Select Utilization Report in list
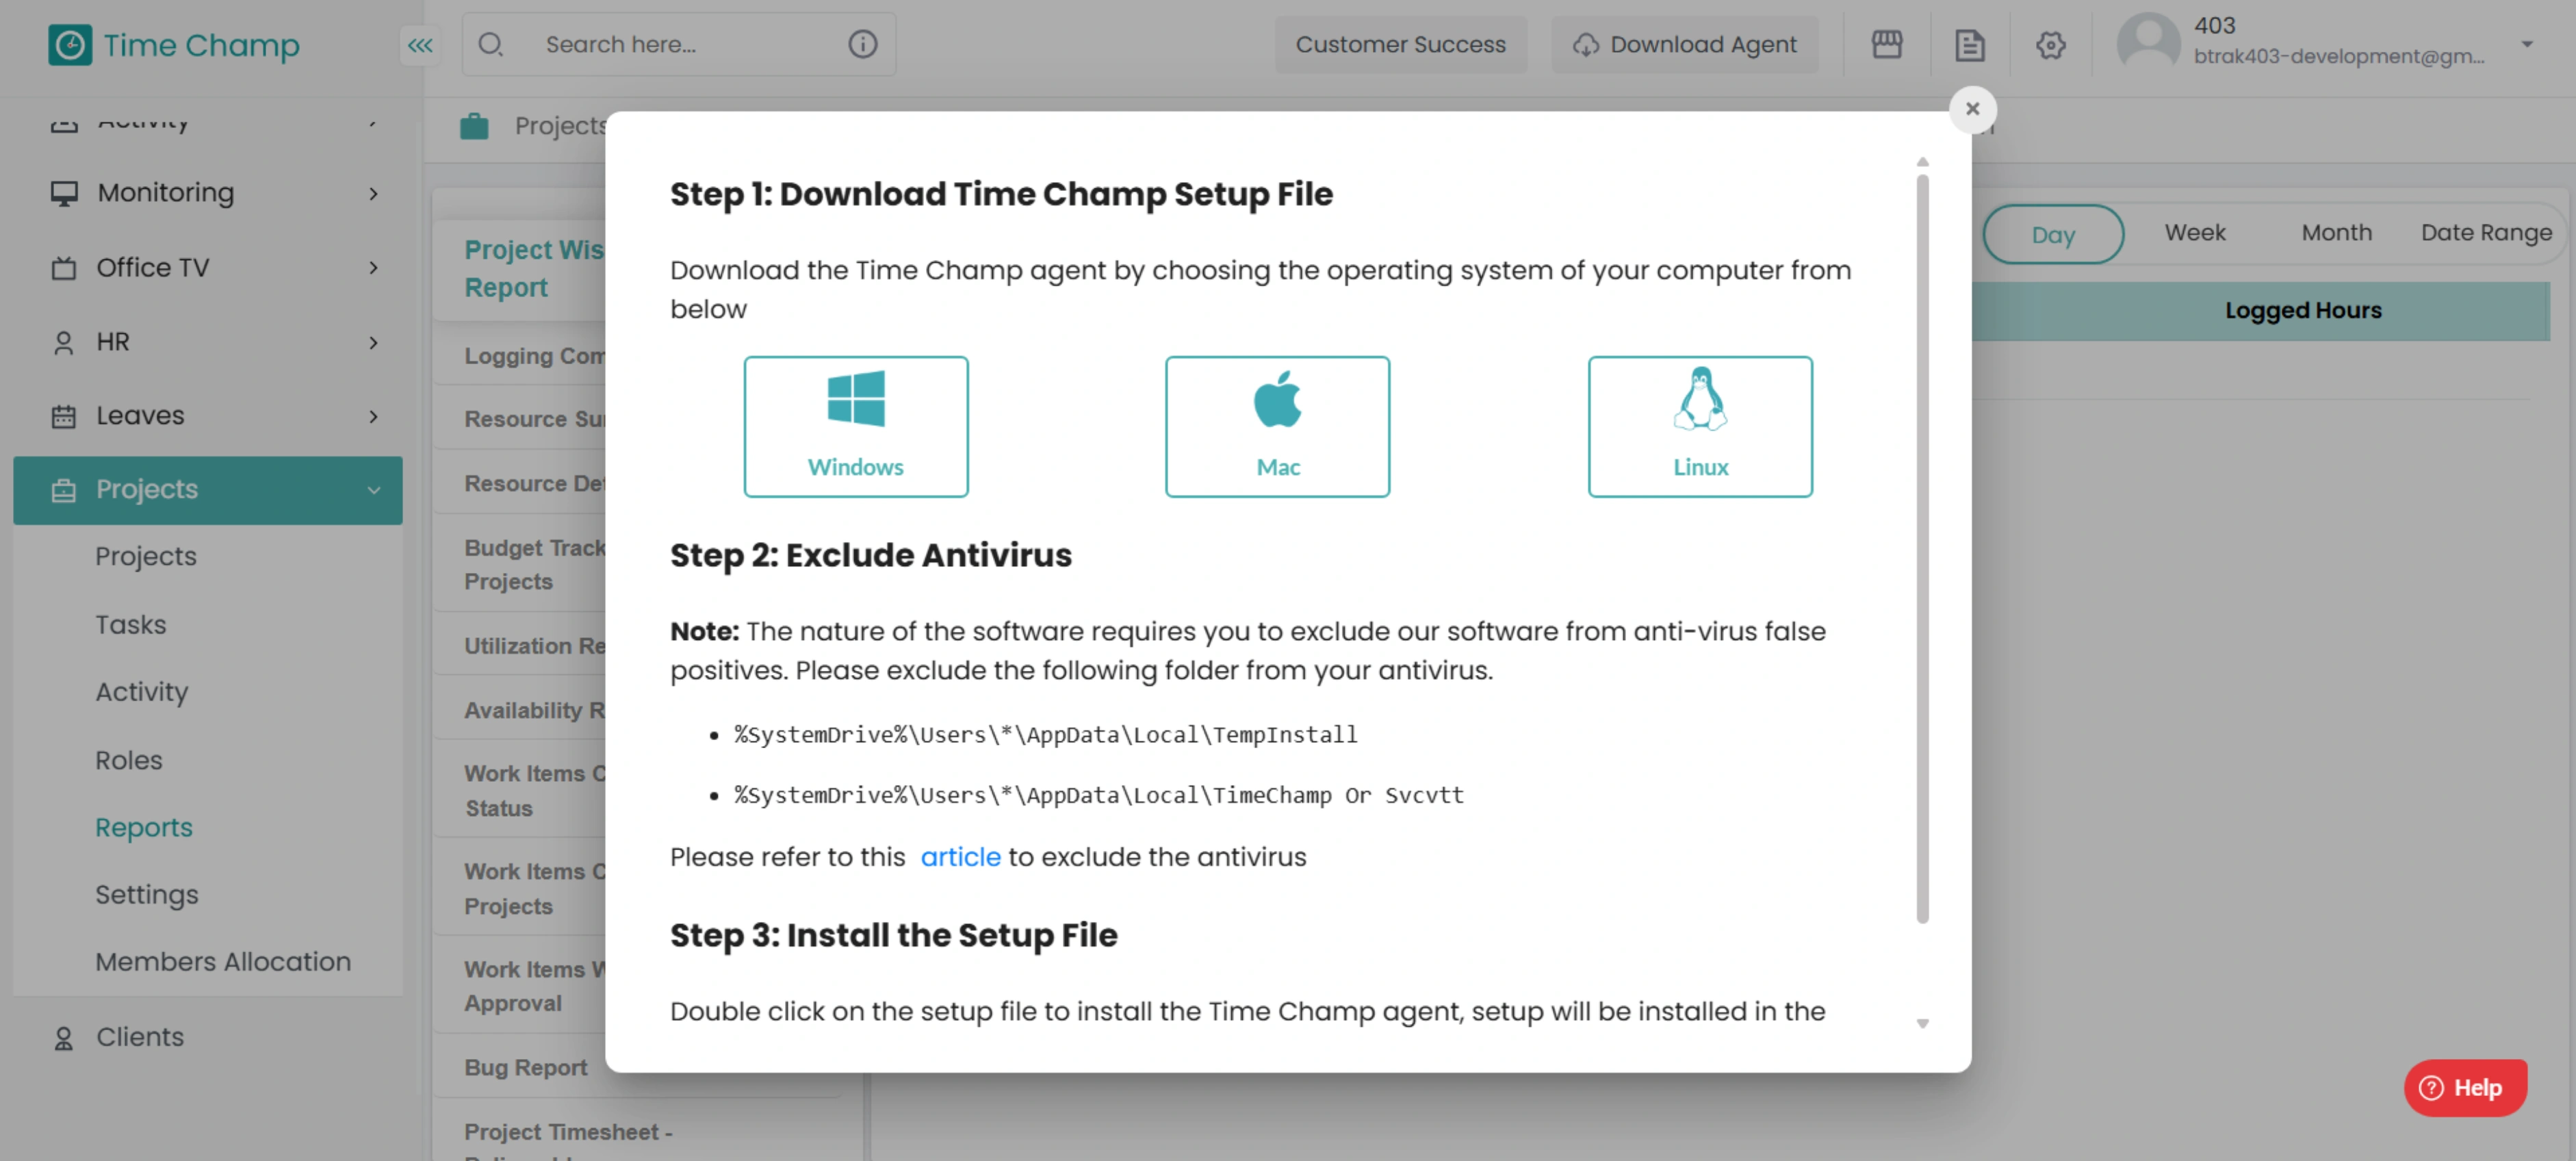The width and height of the screenshot is (2576, 1161). click(534, 646)
